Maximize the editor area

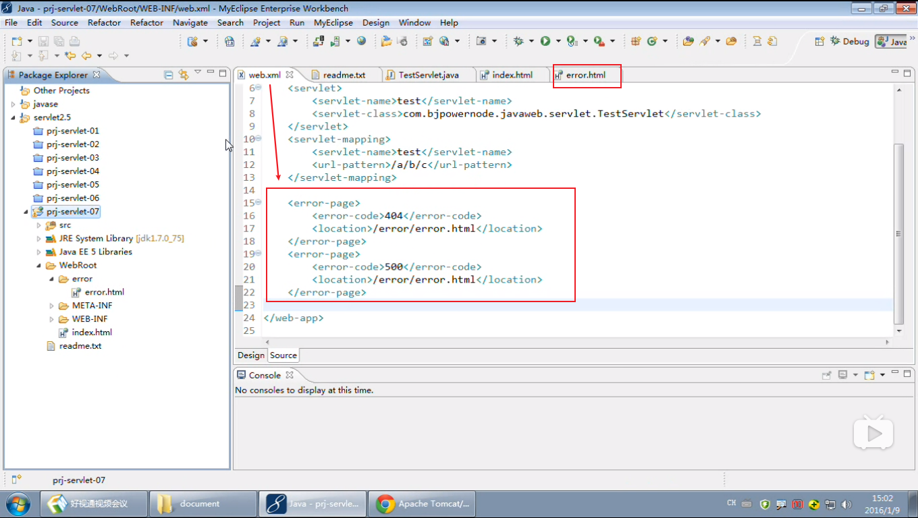tap(908, 73)
